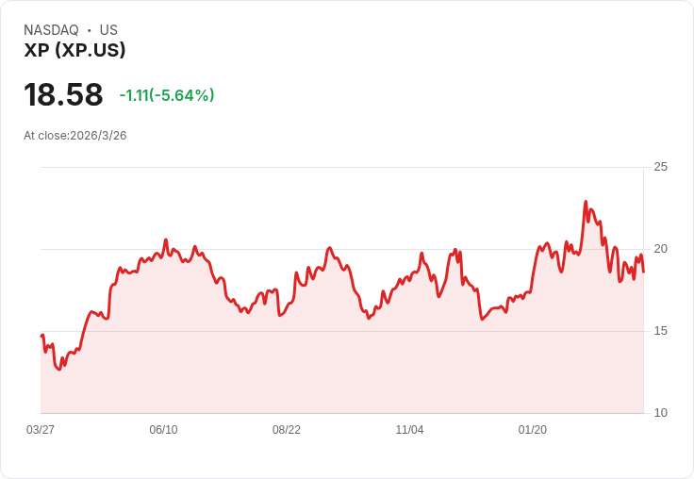Click the chart line's final endpoint
Image resolution: width=694 pixels, height=479 pixels.
coord(643,272)
